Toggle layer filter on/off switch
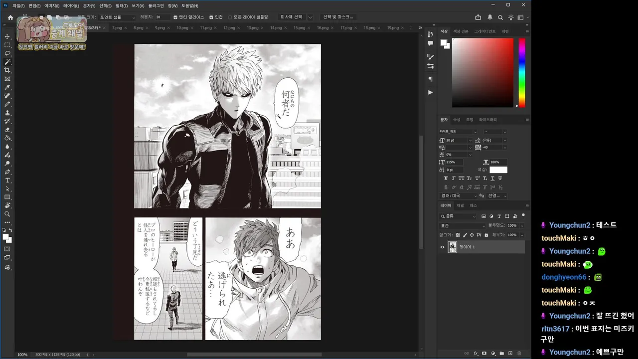Screen dimensions: 638x359 523,215
